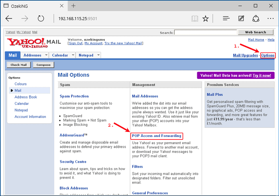Click the Sign Out link

[x=76, y=43]
